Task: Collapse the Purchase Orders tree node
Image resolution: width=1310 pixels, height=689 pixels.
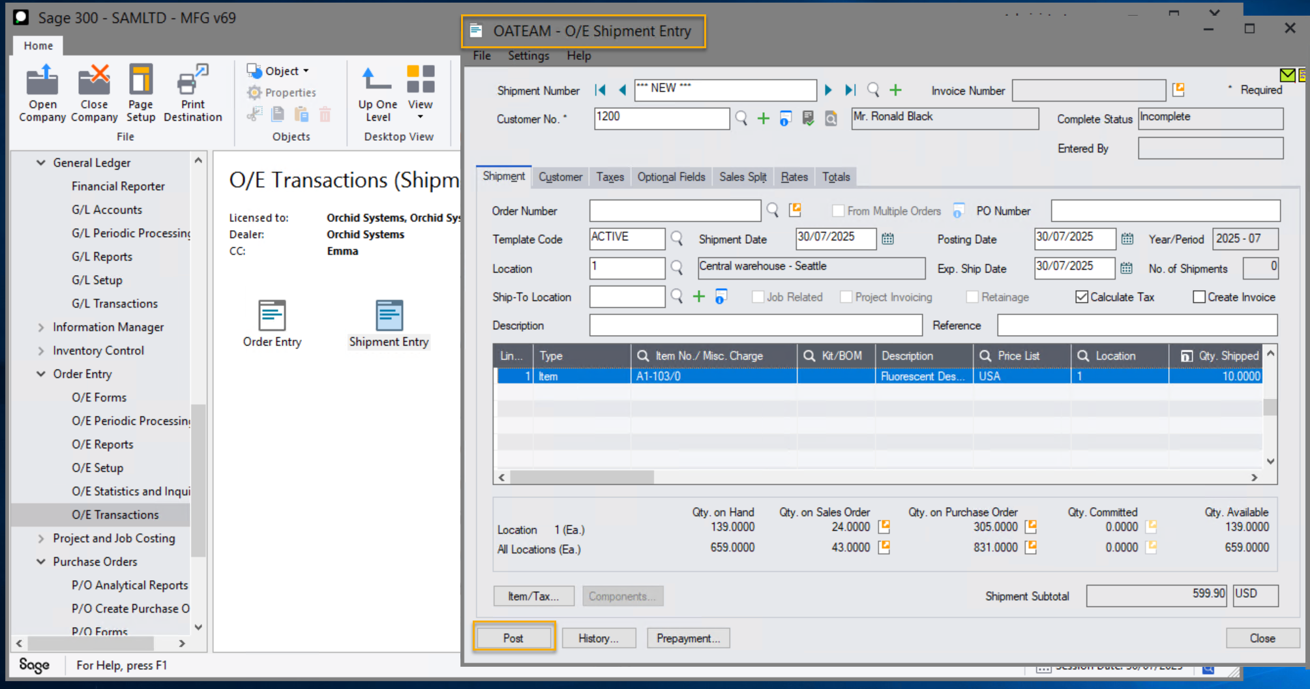Action: click(40, 562)
